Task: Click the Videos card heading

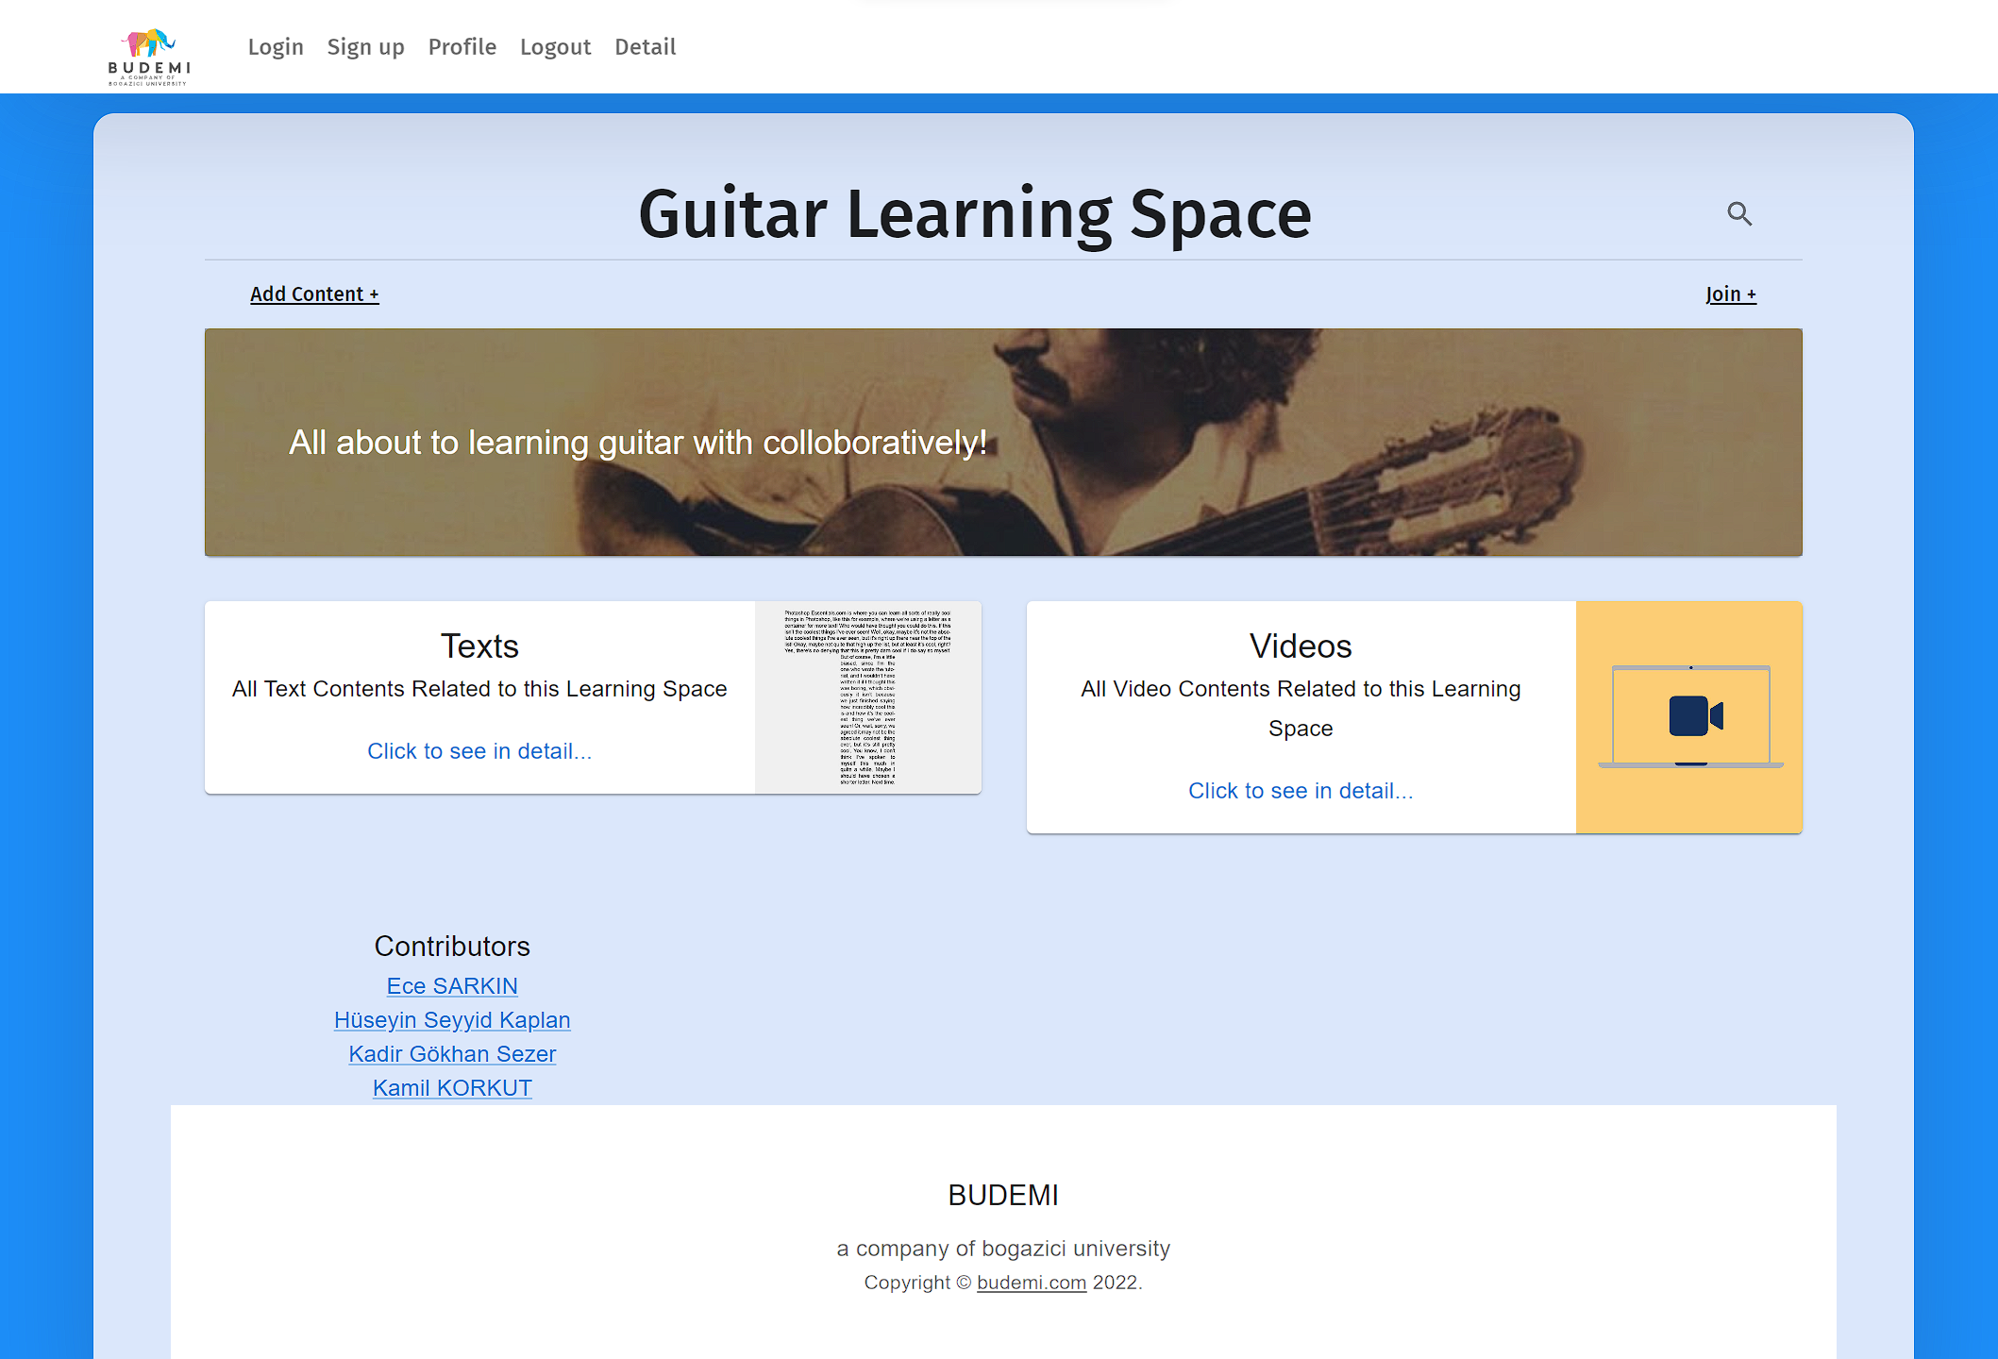Action: click(x=1301, y=646)
